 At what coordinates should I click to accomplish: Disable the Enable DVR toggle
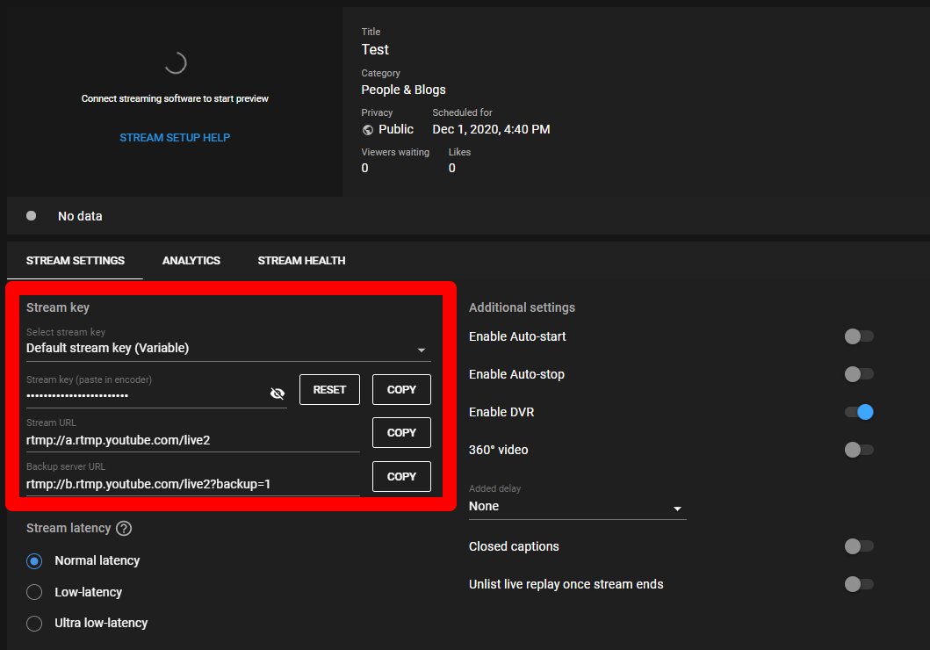[x=858, y=412]
